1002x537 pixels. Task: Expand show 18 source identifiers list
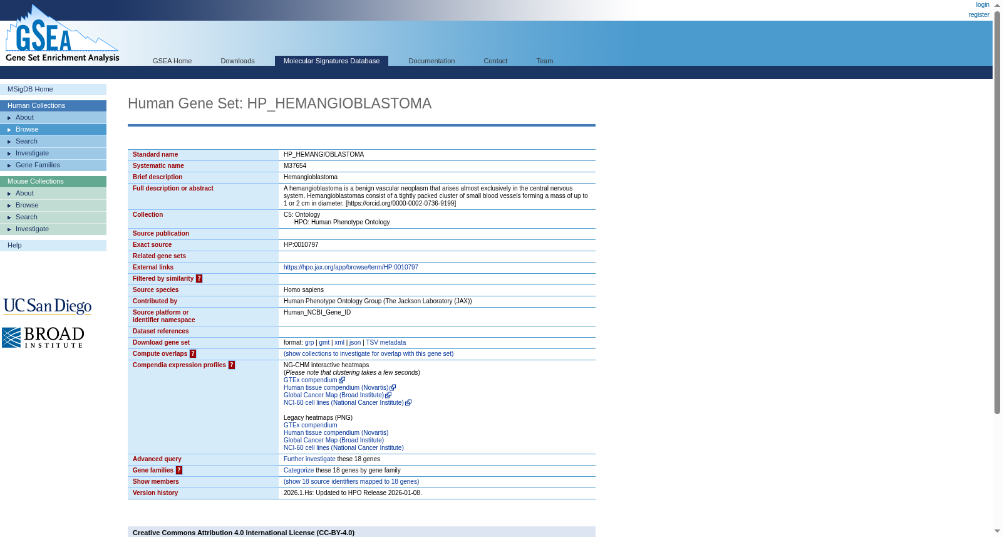351,482
